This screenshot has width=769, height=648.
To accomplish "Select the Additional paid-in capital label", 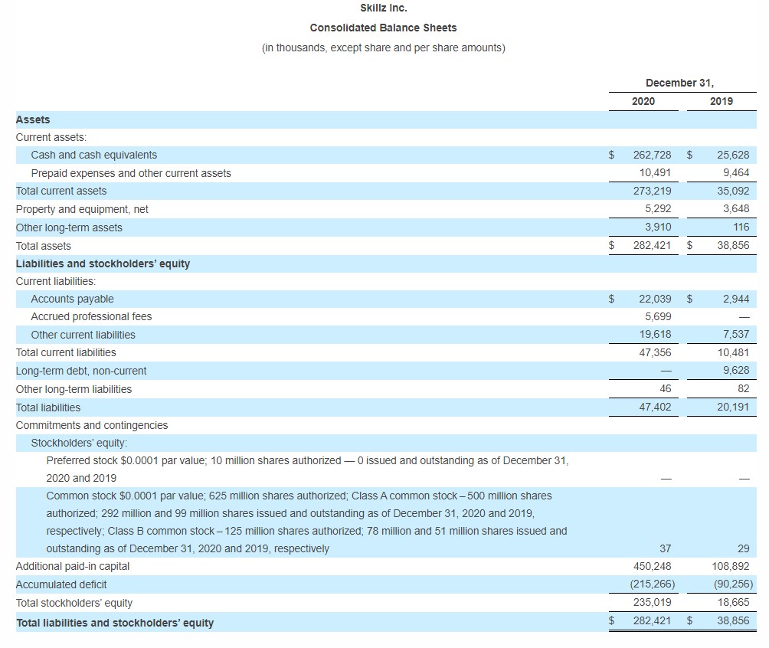I will (73, 567).
